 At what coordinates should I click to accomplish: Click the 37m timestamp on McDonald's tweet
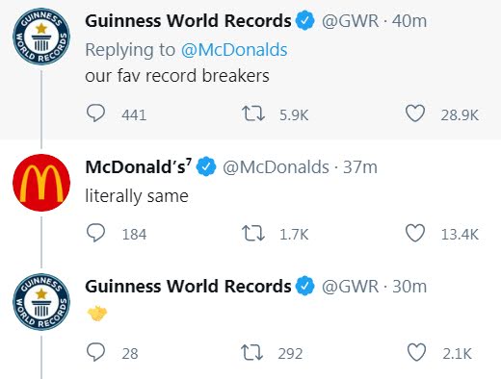coord(360,167)
